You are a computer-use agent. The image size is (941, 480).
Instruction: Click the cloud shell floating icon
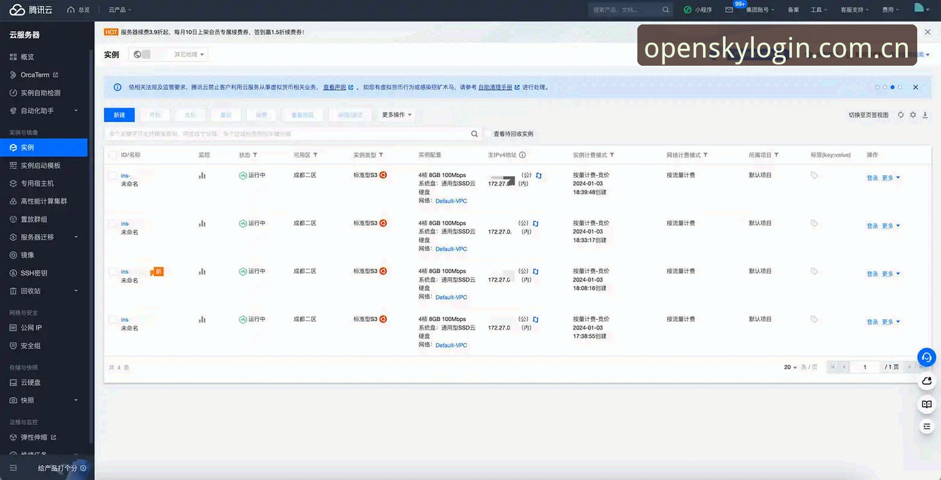coord(927,381)
